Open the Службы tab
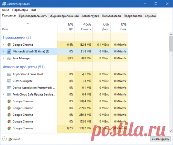Screen dimensions: 173x145 point(150,16)
